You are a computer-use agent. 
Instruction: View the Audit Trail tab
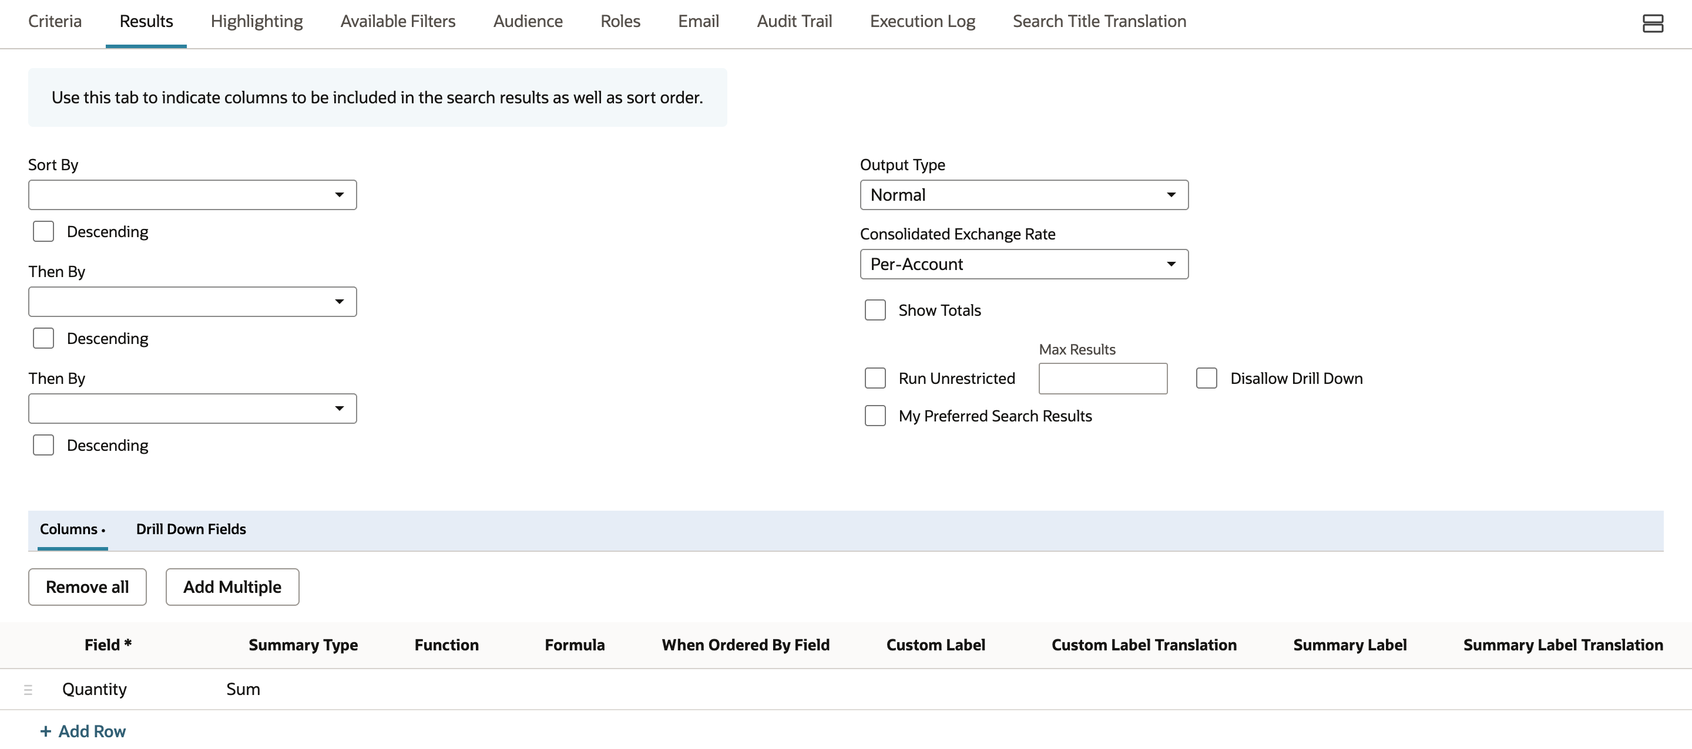(x=794, y=21)
